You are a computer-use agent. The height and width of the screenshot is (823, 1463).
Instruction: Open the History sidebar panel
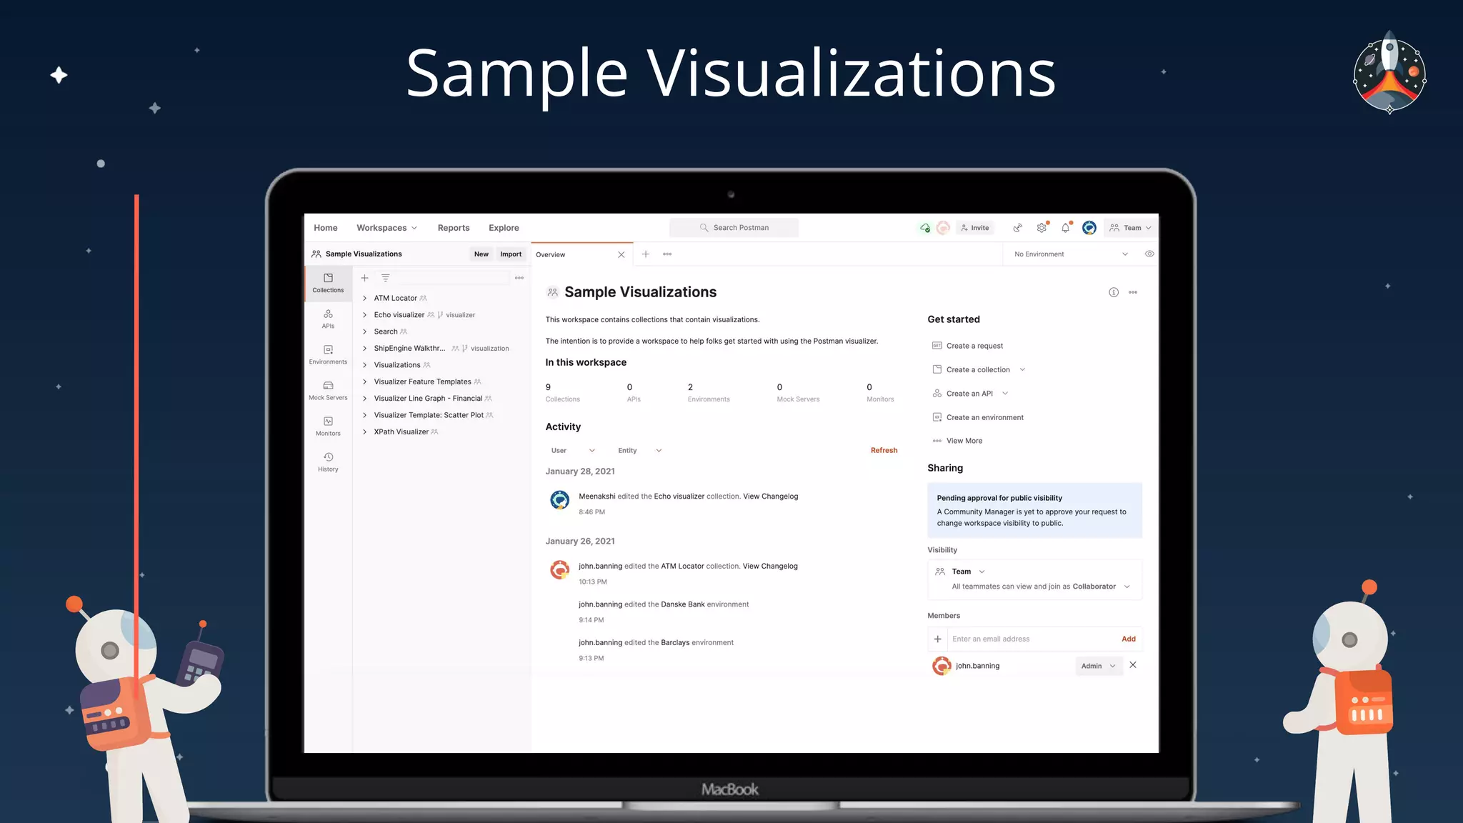point(328,462)
